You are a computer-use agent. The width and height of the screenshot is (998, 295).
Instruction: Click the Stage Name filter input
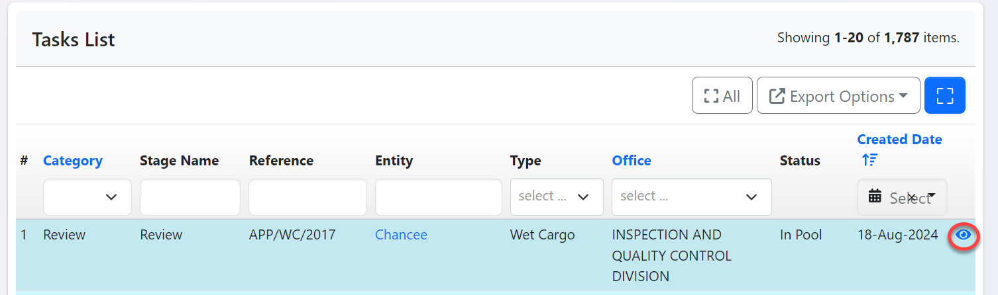pyautogui.click(x=190, y=197)
